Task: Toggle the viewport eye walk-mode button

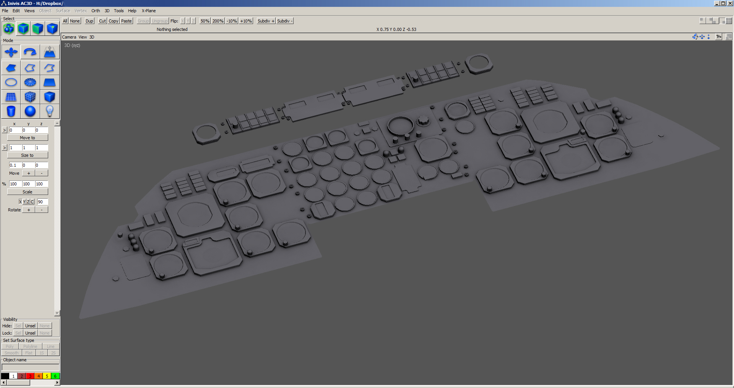Action: [x=719, y=37]
